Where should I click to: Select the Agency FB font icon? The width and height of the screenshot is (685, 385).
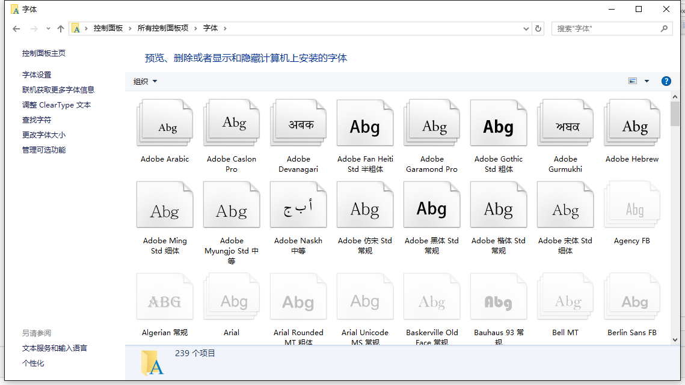point(632,205)
